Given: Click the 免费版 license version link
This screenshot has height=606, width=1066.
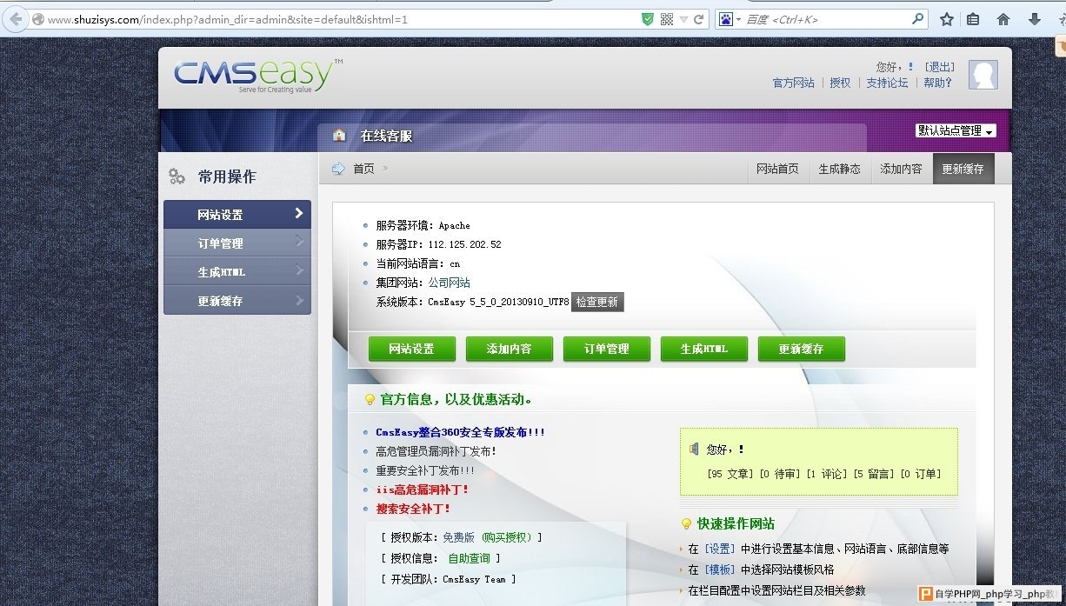Looking at the screenshot, I should click(x=459, y=537).
